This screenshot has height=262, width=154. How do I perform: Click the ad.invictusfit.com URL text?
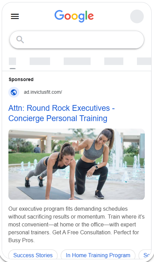[x=43, y=92]
